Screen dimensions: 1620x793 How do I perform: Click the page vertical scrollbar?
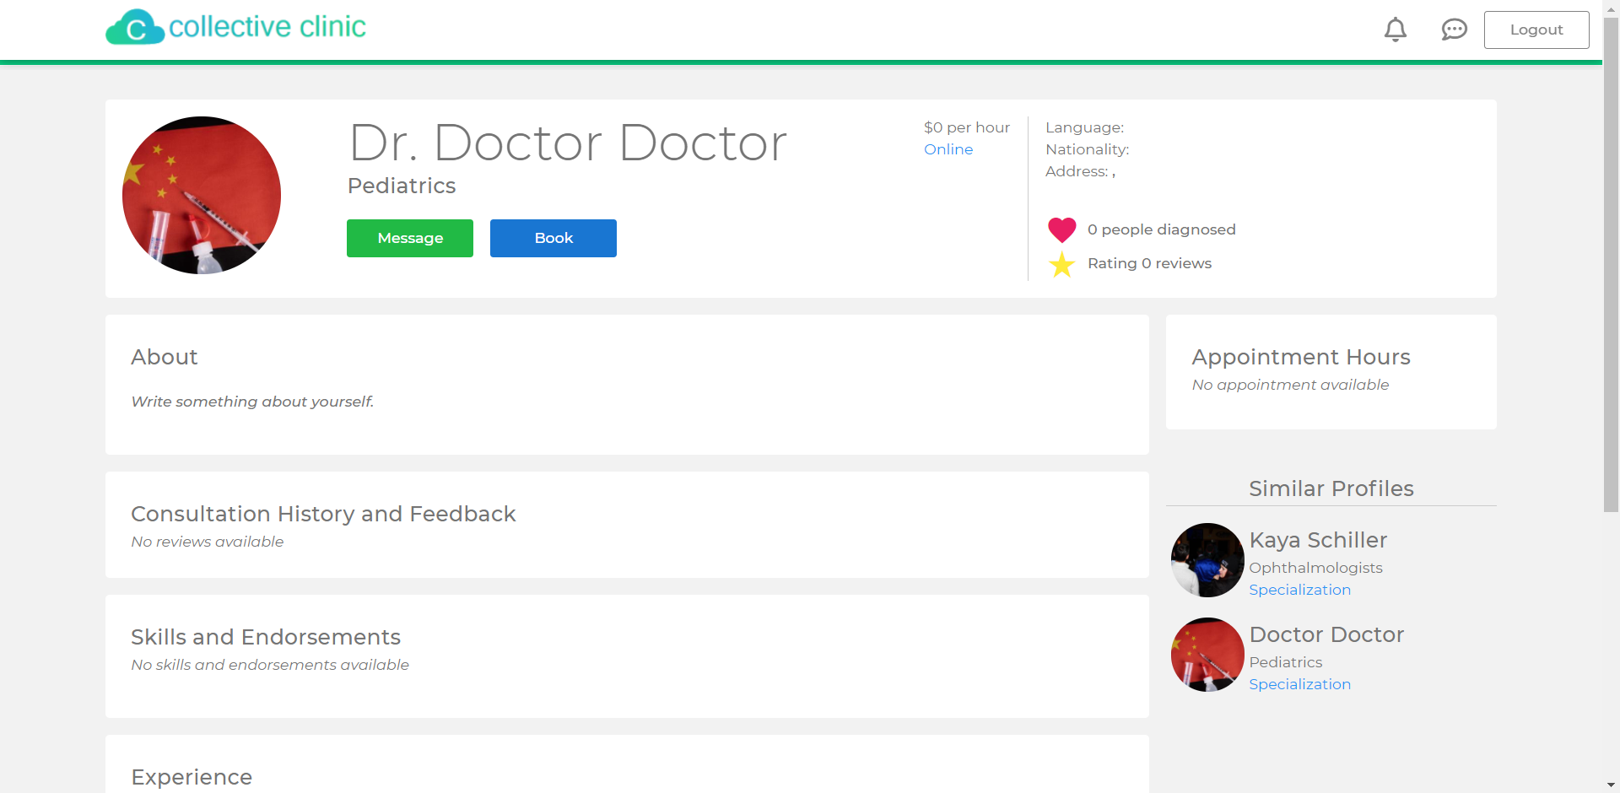click(1611, 266)
